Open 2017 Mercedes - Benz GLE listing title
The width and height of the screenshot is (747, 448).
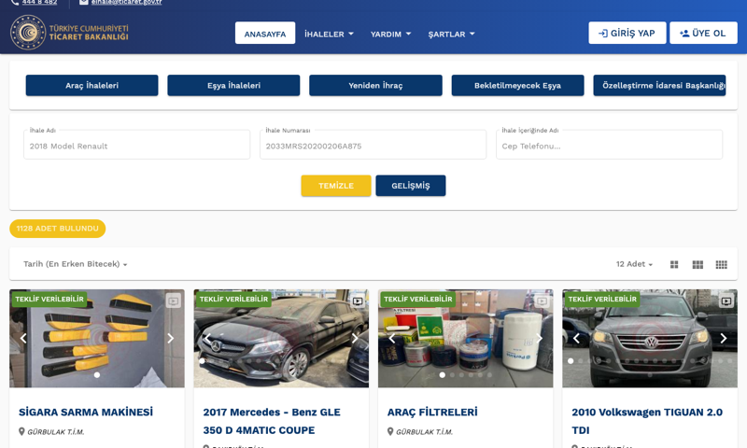point(272,421)
